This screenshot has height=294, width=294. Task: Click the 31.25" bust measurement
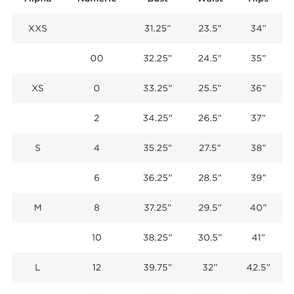pyautogui.click(x=158, y=29)
